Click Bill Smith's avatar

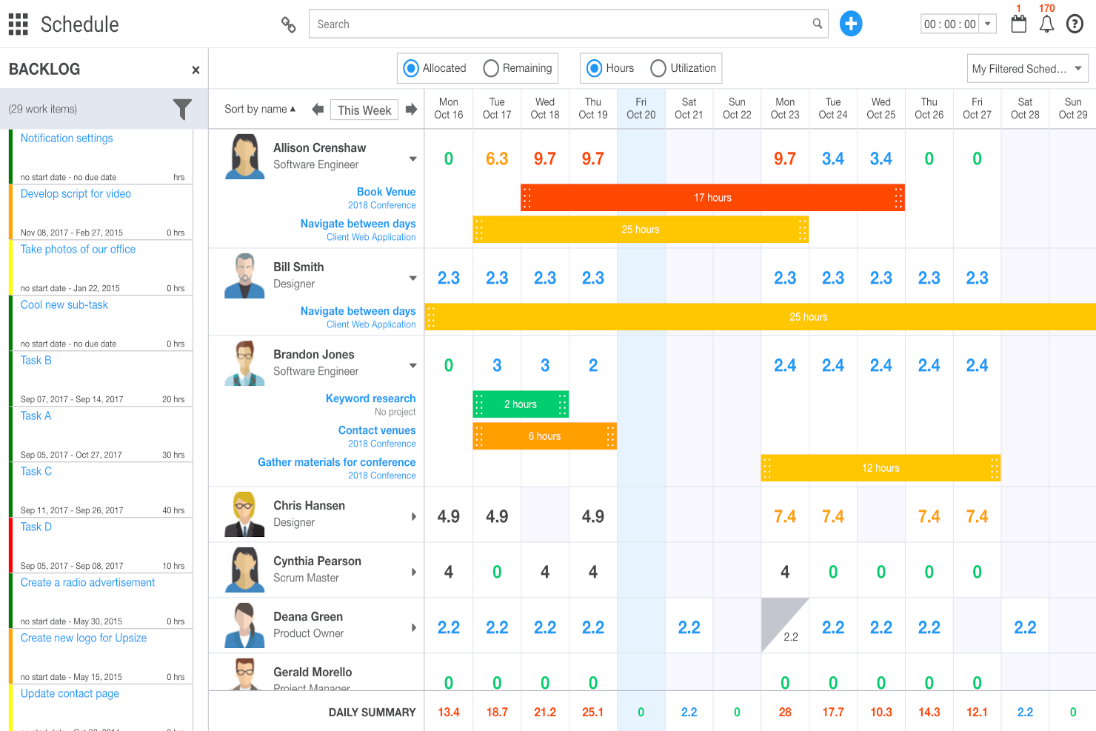coord(245,276)
